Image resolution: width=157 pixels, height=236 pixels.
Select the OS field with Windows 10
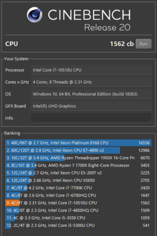click(91, 94)
